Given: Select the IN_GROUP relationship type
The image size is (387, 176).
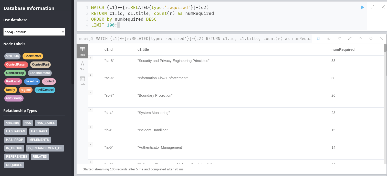Looking at the screenshot, I should click(x=14, y=148).
